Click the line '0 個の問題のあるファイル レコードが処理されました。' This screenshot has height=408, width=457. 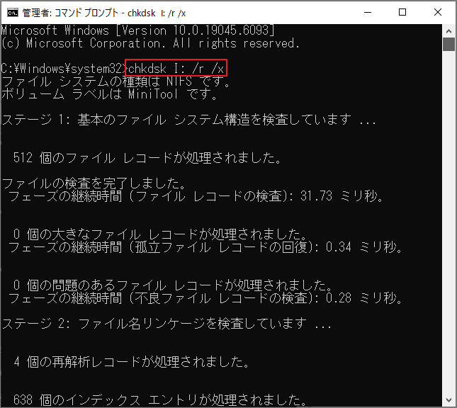click(x=173, y=285)
